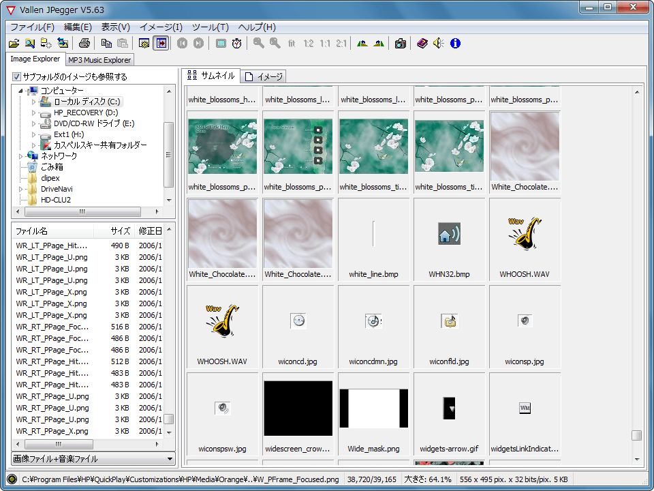Set zoom to 1:2 in toolbar
This screenshot has height=491, width=654.
(x=308, y=44)
